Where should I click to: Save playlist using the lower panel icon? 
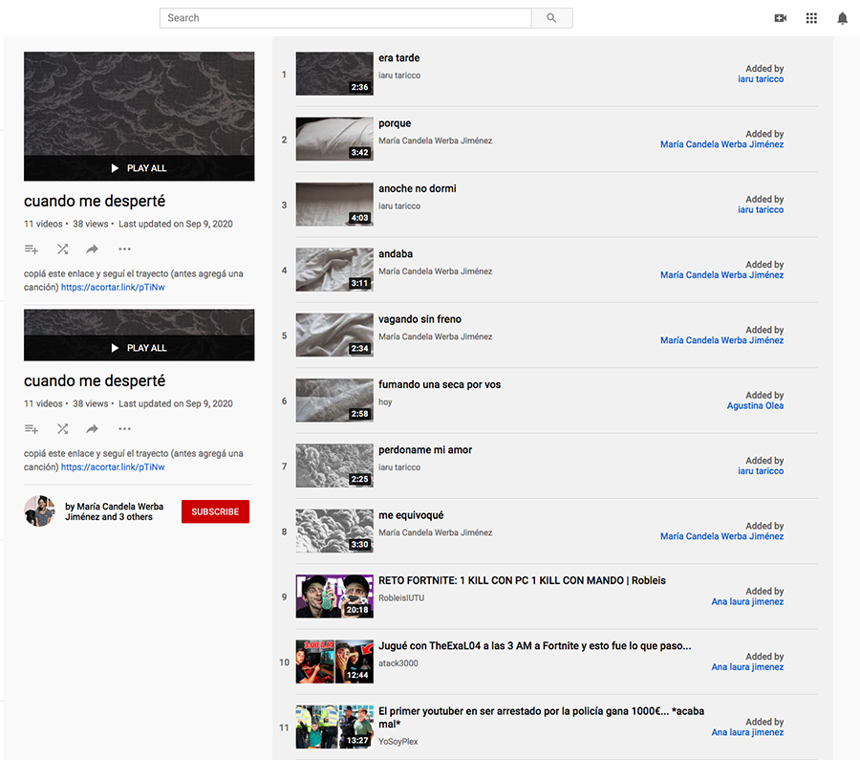[32, 429]
